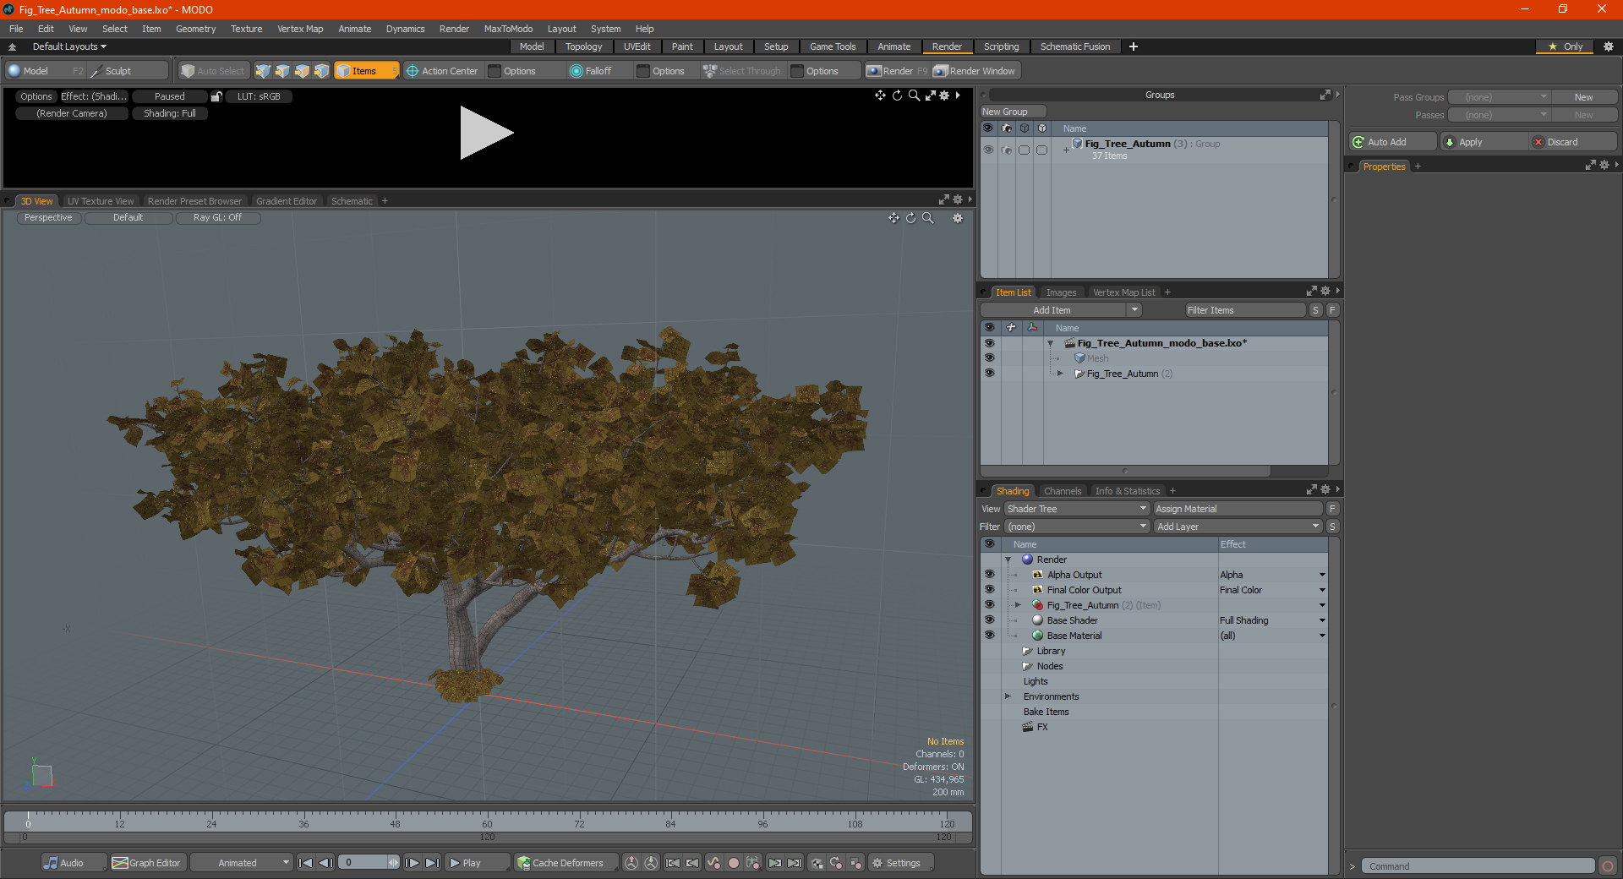The image size is (1623, 879).
Task: Toggle preview render lock icon
Action: pyautogui.click(x=216, y=96)
